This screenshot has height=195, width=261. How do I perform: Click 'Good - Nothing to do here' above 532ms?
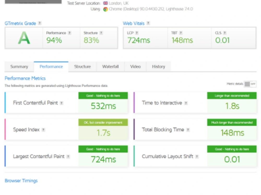pos(103,96)
